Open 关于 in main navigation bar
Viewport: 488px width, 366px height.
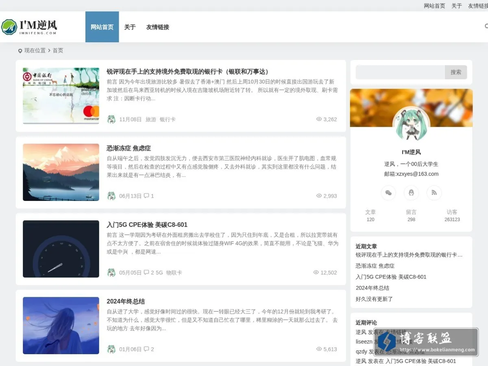coord(130,27)
